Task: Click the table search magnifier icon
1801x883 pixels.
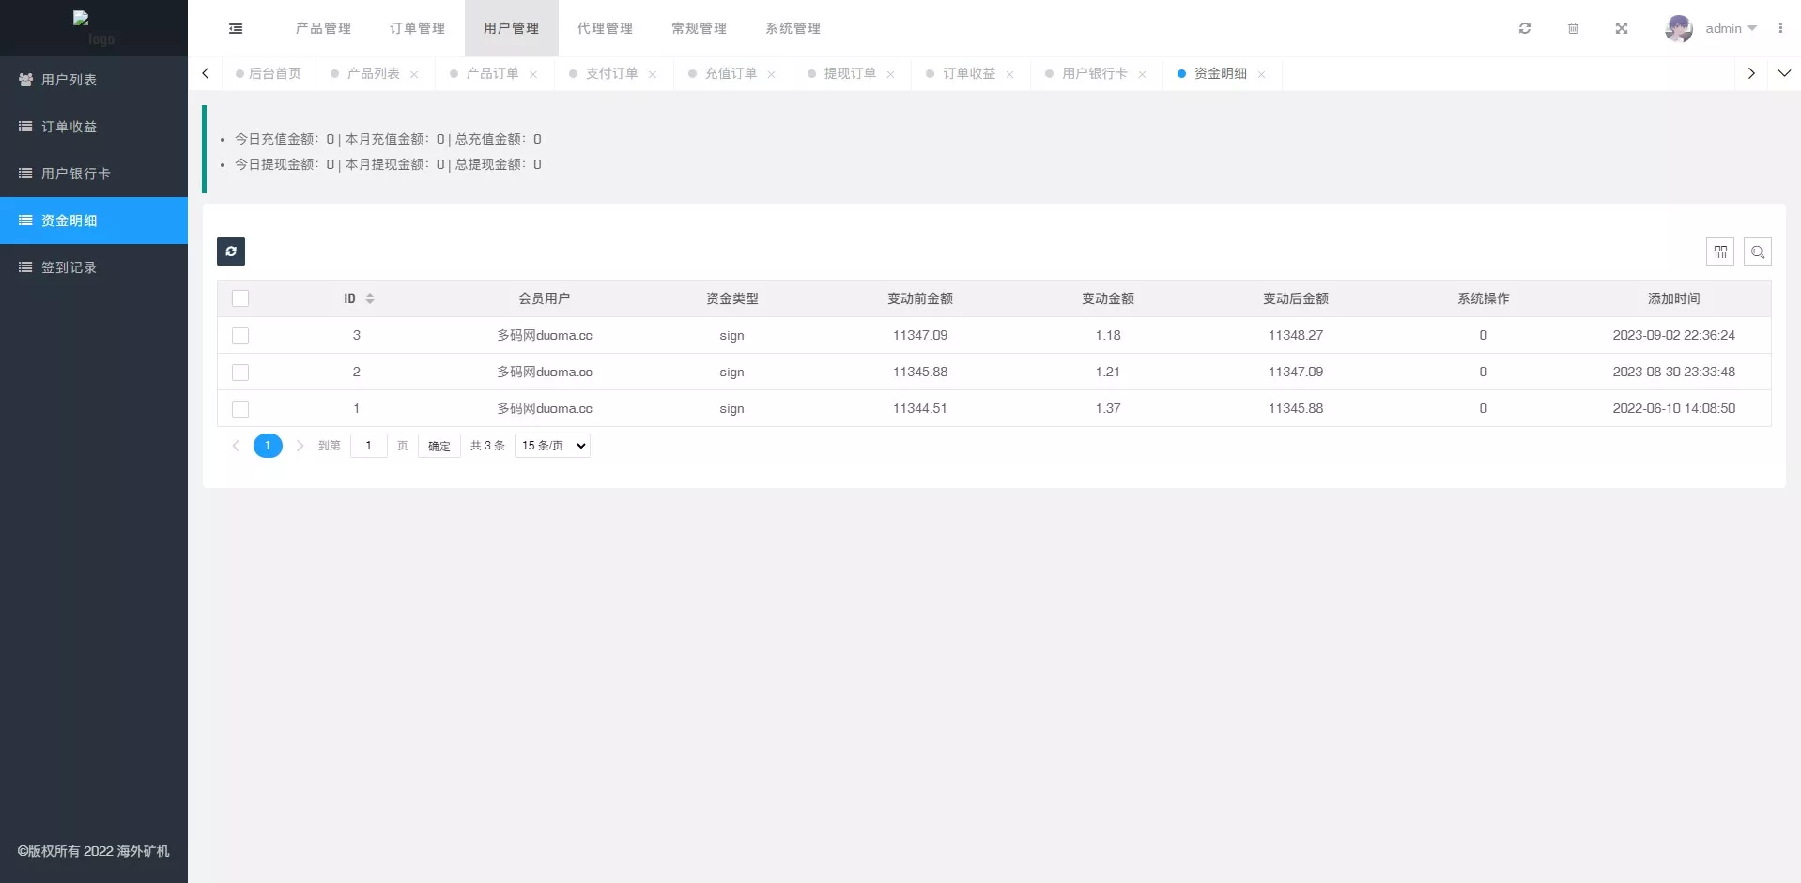Action: pyautogui.click(x=1757, y=251)
